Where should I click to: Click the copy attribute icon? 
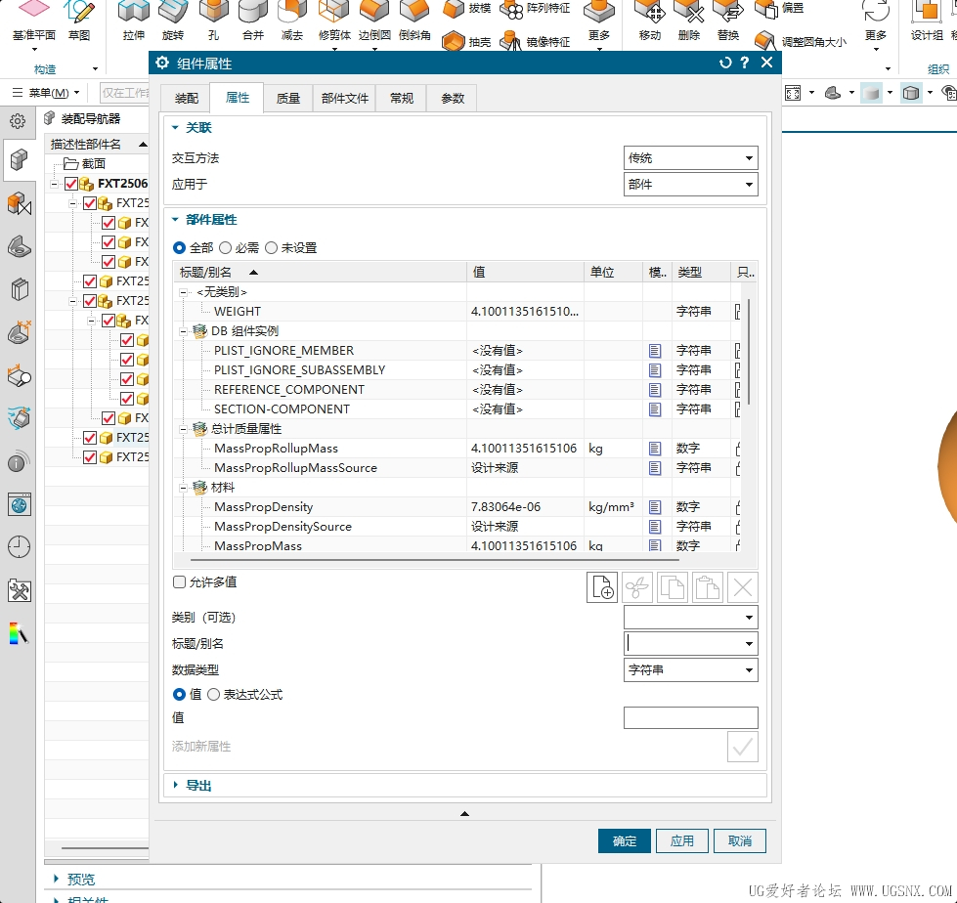tap(673, 587)
